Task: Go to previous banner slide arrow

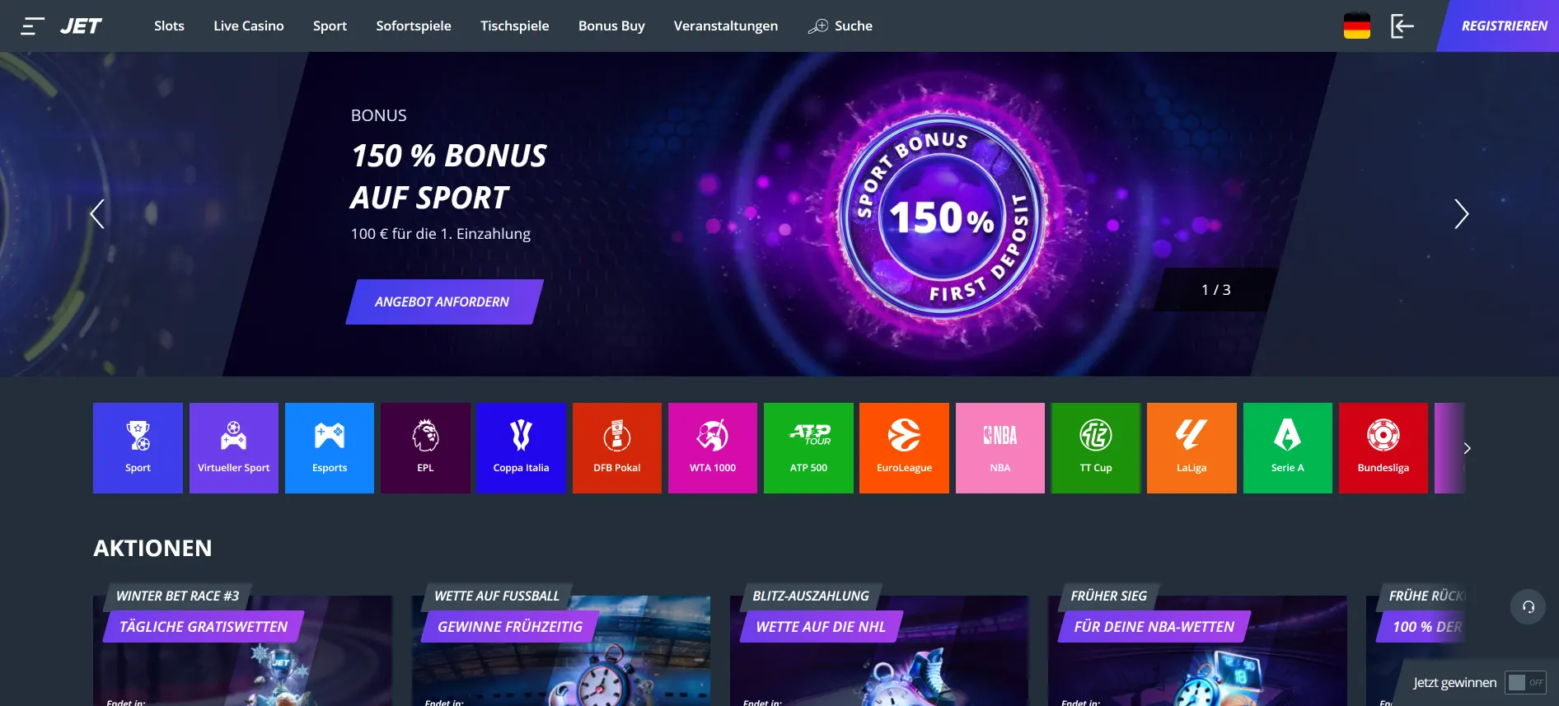Action: 97,214
